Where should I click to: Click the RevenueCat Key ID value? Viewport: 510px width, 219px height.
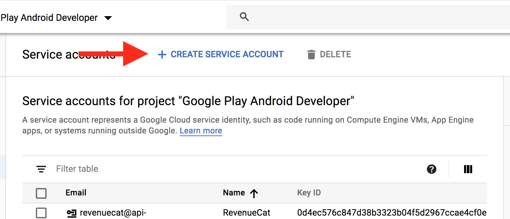[391, 213]
